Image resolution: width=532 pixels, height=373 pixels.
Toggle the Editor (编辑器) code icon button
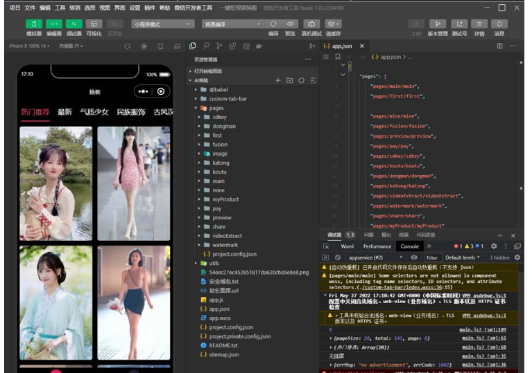pyautogui.click(x=53, y=24)
